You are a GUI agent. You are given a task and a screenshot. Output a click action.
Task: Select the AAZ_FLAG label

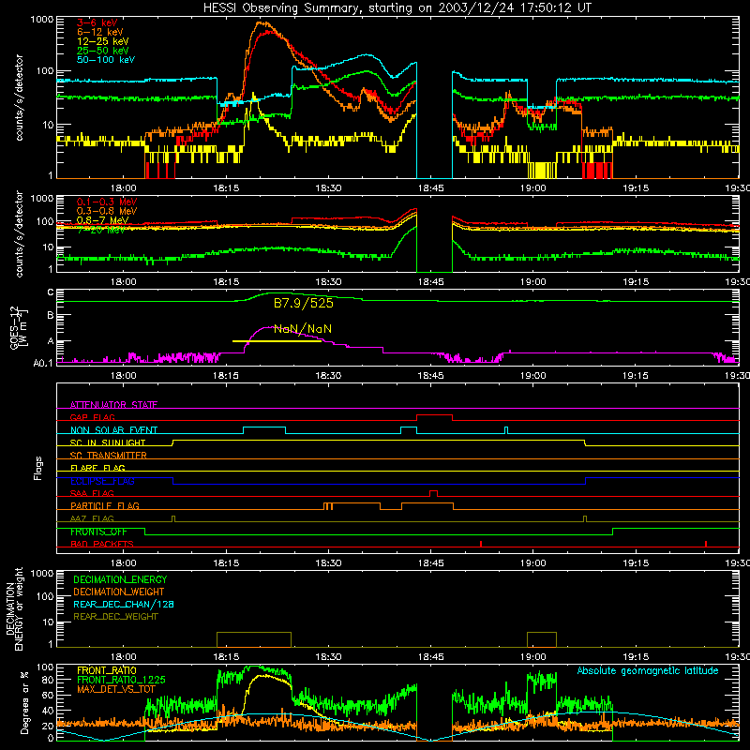tap(92, 518)
